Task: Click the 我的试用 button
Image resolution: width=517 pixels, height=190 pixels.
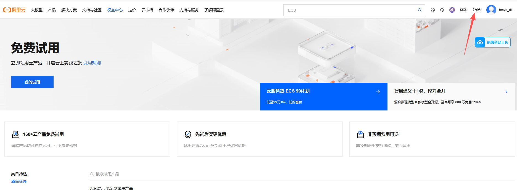Action: pyautogui.click(x=32, y=82)
